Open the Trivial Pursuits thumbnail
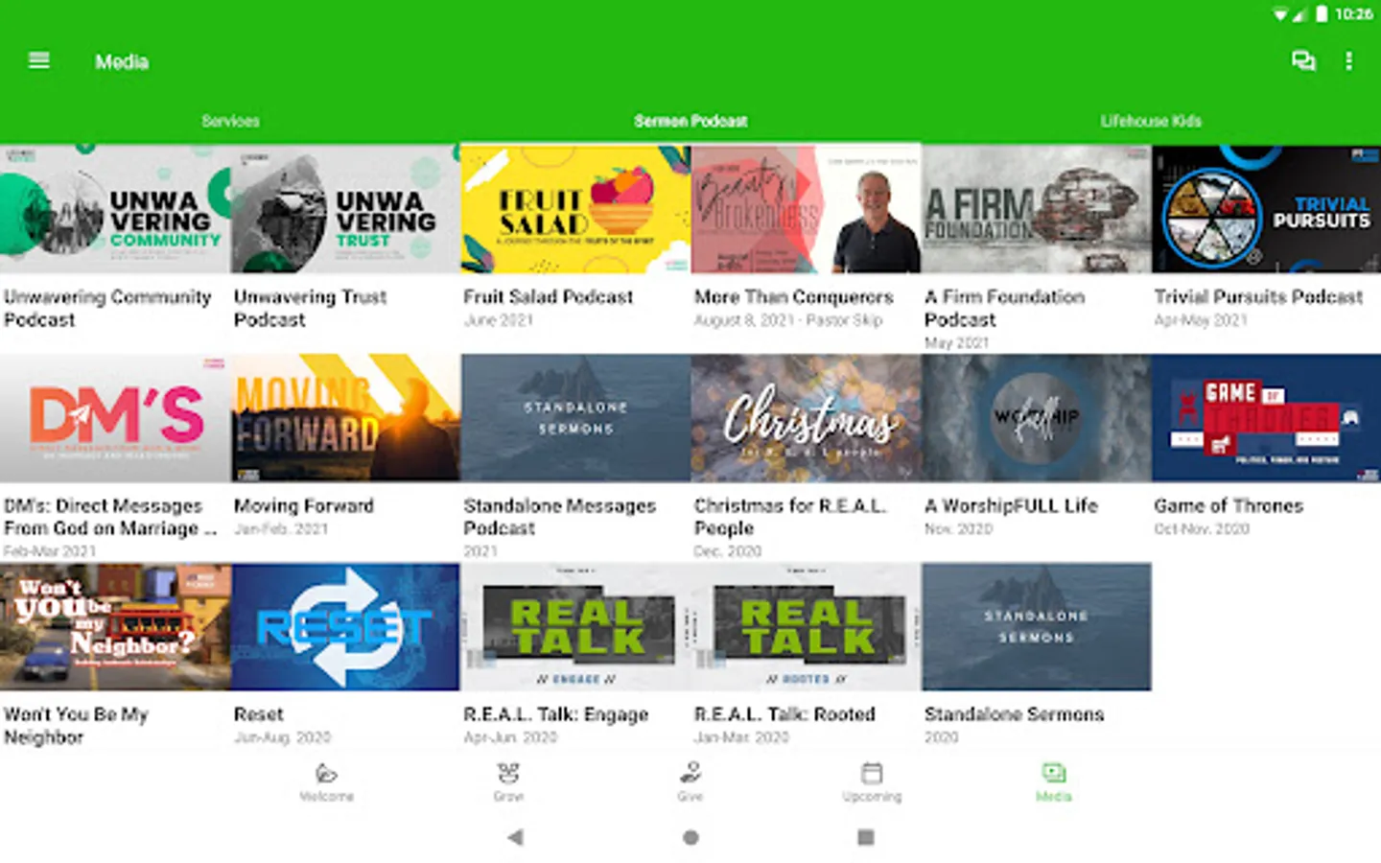This screenshot has height=863, width=1381. (1267, 209)
